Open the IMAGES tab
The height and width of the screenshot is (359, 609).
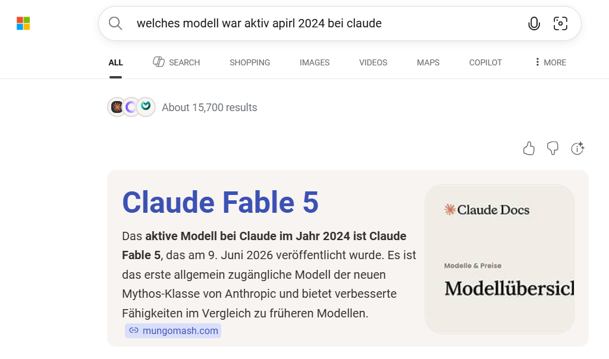tap(315, 62)
